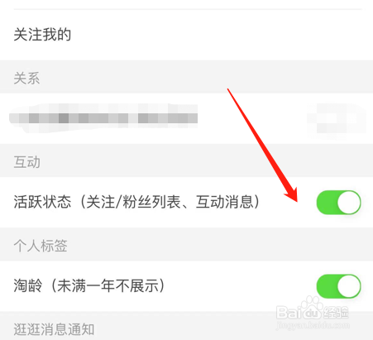The width and height of the screenshot is (373, 340).
Task: Tap the 互动 section header
Action: pyautogui.click(x=26, y=162)
